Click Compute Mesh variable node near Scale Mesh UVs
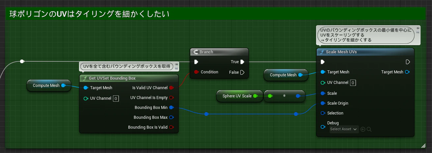Viewport: 432px width, 153px height. click(x=286, y=75)
